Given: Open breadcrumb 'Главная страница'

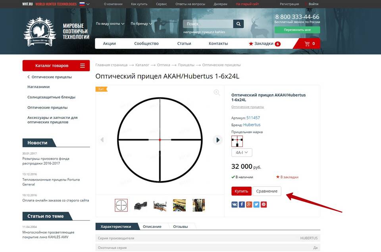Looking at the screenshot, I should pyautogui.click(x=111, y=65).
